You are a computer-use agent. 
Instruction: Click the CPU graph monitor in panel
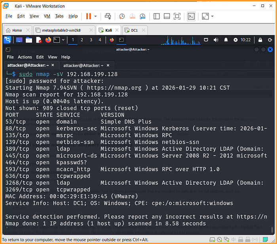coord(181,40)
